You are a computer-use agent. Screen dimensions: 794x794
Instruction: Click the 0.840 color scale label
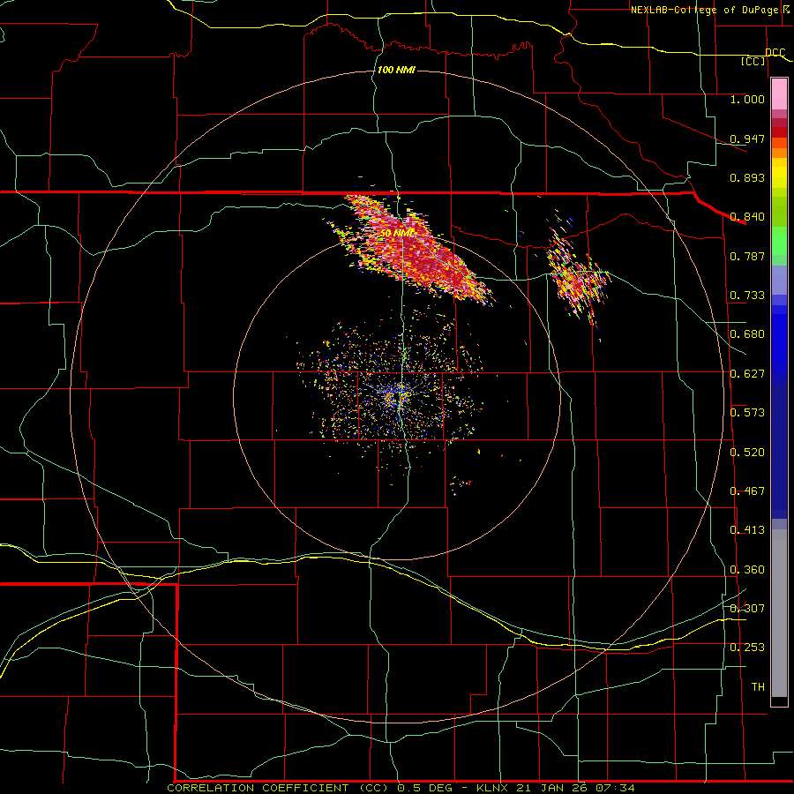pyautogui.click(x=747, y=217)
